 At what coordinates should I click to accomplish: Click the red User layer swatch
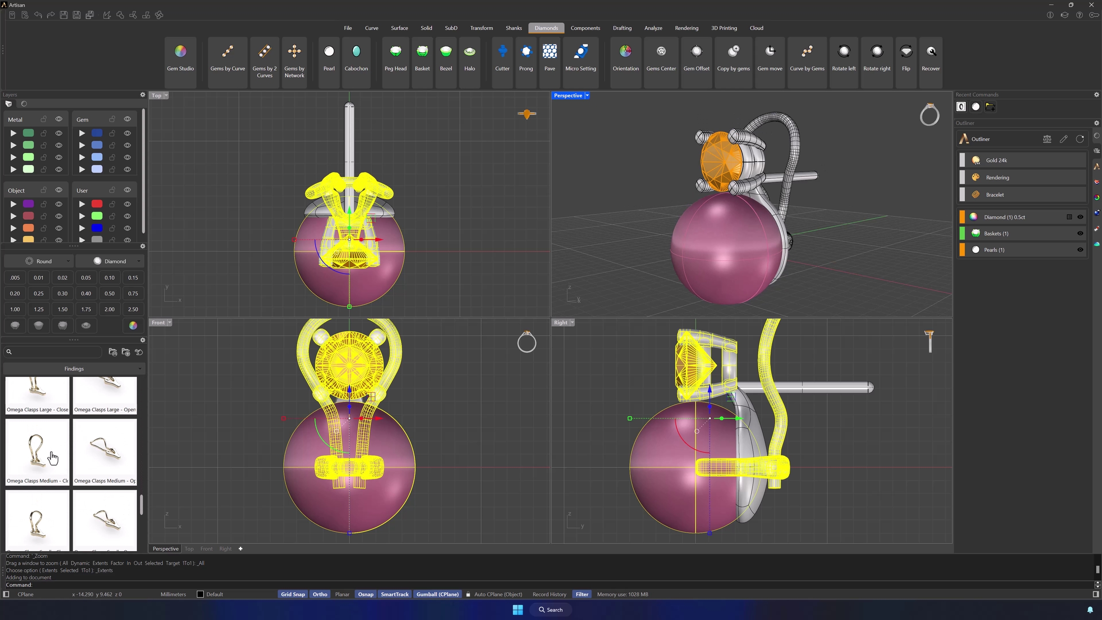pyautogui.click(x=97, y=204)
